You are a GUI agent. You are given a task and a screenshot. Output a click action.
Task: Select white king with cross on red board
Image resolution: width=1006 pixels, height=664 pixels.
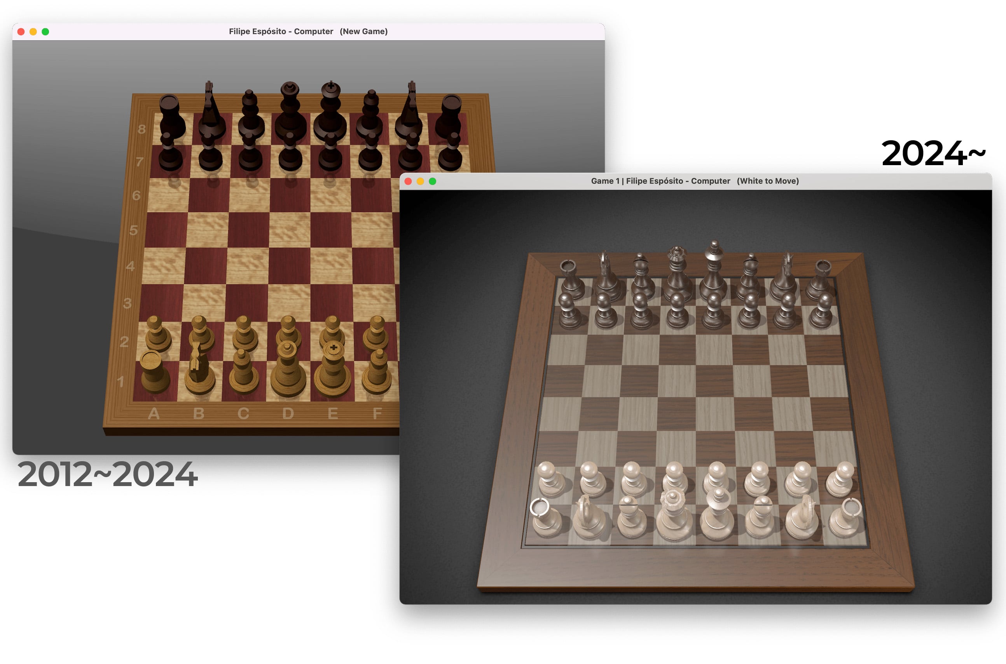point(332,368)
